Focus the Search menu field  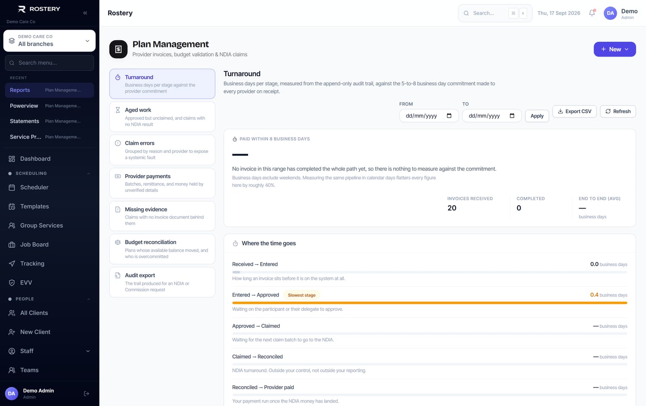50,63
